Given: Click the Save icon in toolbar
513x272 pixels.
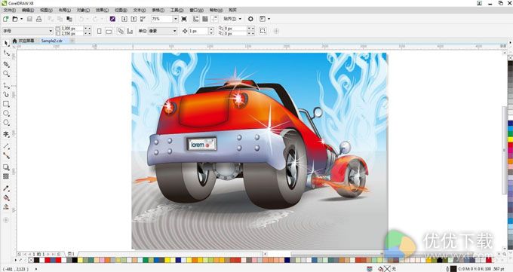Looking at the screenshot, I should (x=29, y=19).
